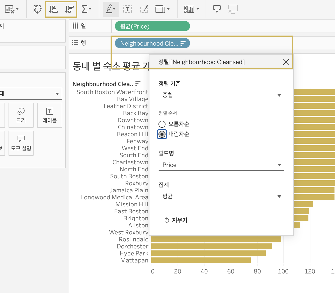Image resolution: width=335 pixels, height=293 pixels.
Task: Open the 집계 평균 dropdown
Action: [x=221, y=196]
